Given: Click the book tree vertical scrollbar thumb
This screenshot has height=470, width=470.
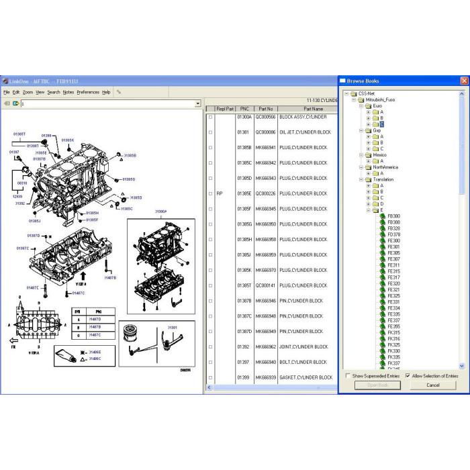Looking at the screenshot, I should [462, 145].
